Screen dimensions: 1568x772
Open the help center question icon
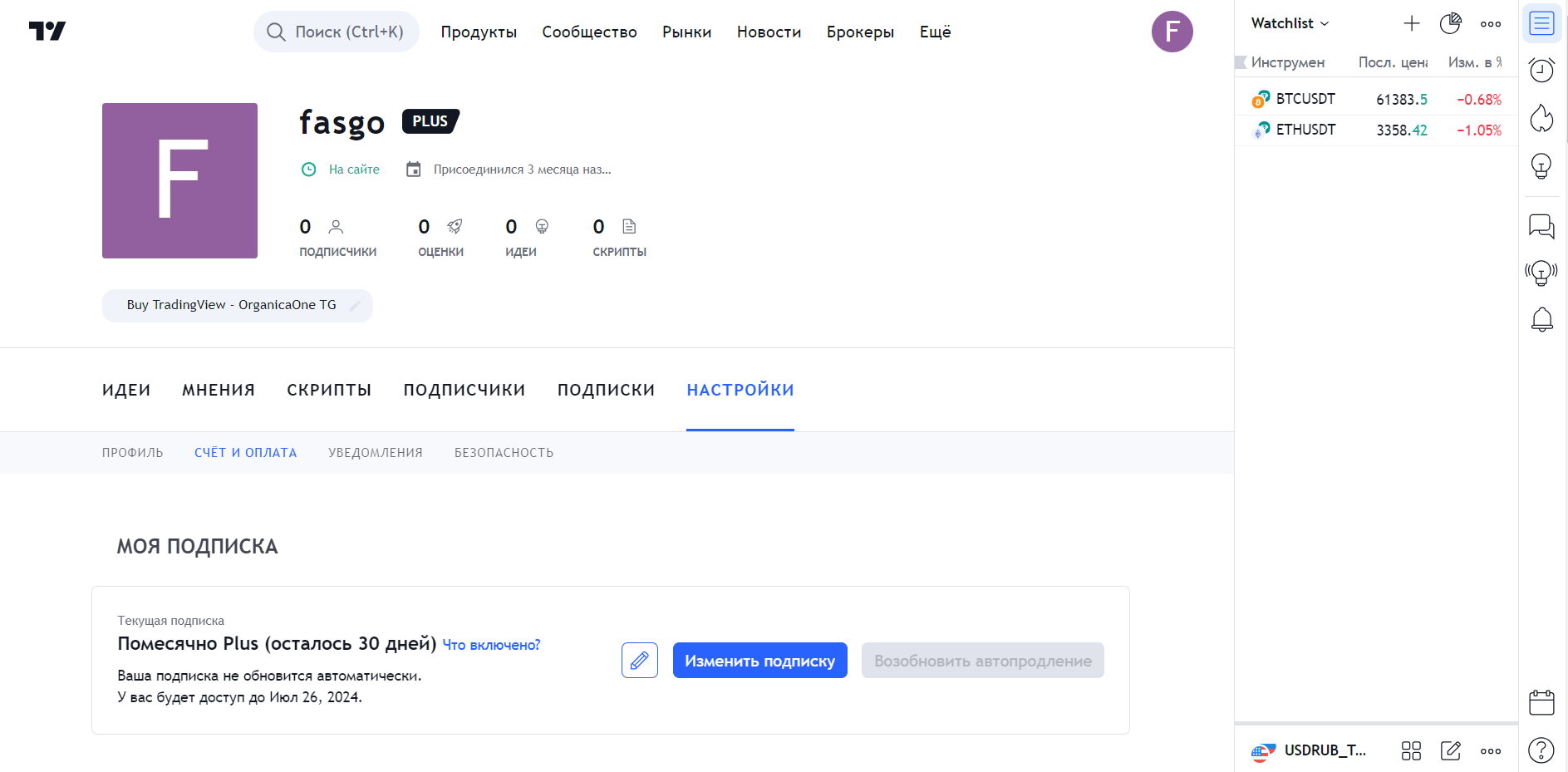point(1541,750)
